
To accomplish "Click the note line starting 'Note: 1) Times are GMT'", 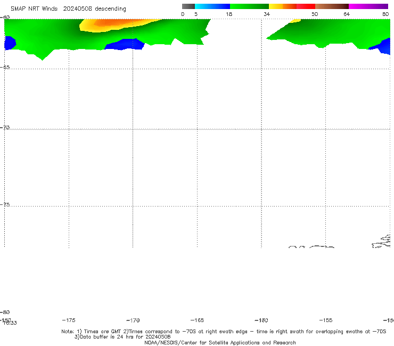I will point(224,332).
